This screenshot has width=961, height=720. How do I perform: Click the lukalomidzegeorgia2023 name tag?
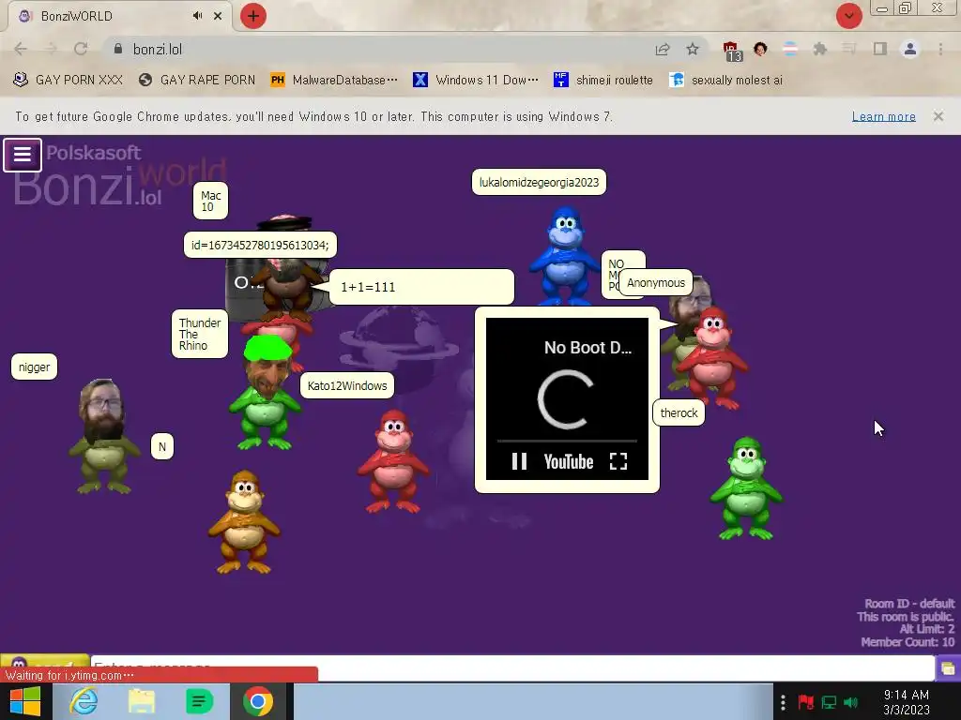pos(539,183)
